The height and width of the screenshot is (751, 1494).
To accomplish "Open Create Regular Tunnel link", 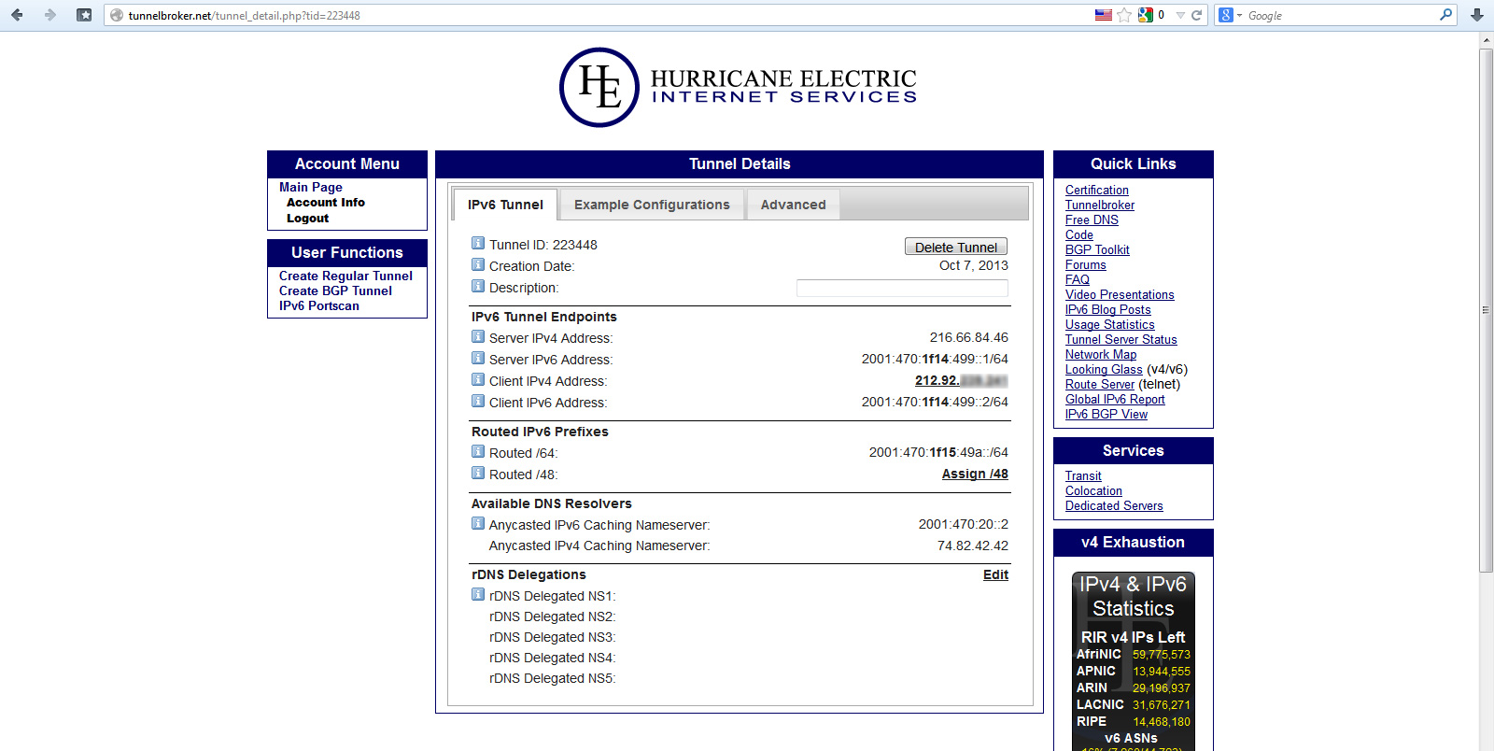I will (345, 276).
